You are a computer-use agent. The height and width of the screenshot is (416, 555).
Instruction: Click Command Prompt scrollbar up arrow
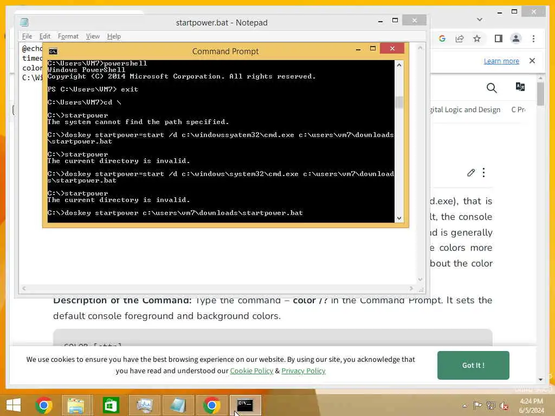(x=399, y=65)
